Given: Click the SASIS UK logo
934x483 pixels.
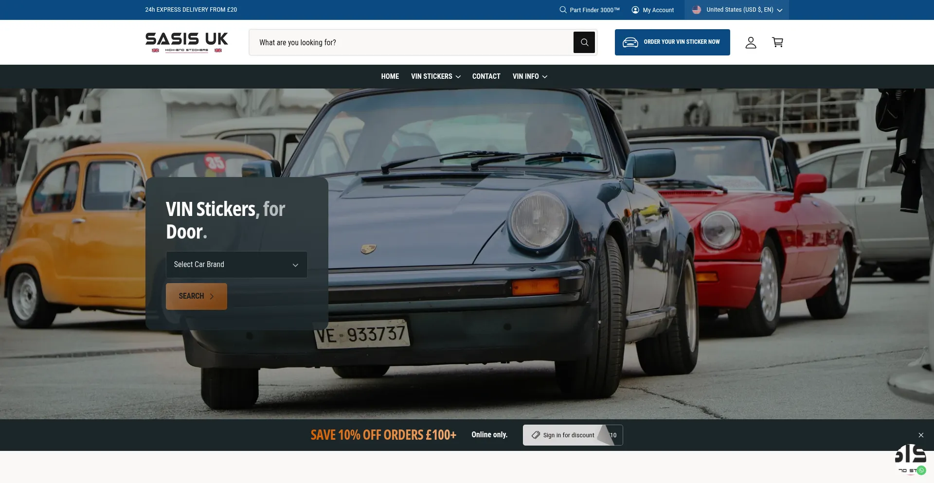Looking at the screenshot, I should (187, 42).
